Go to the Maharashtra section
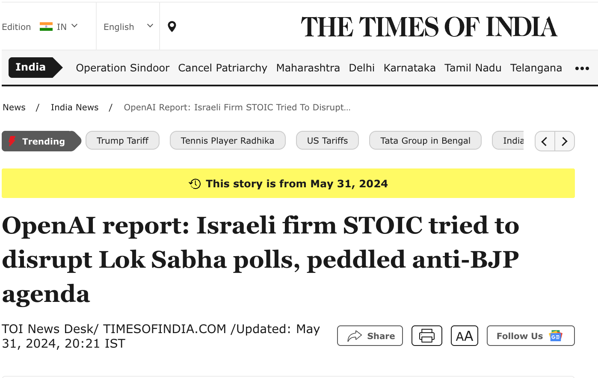The width and height of the screenshot is (598, 378). (x=308, y=68)
